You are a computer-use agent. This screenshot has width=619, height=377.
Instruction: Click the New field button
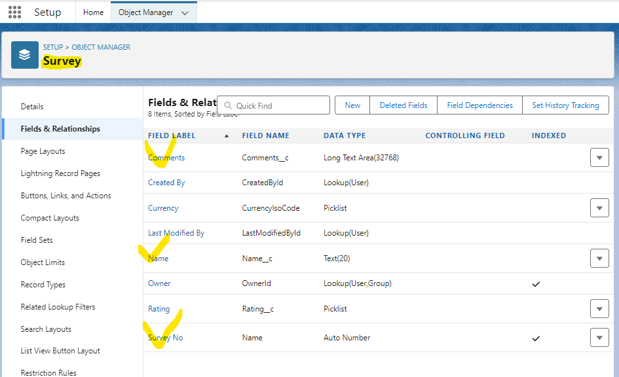click(352, 105)
